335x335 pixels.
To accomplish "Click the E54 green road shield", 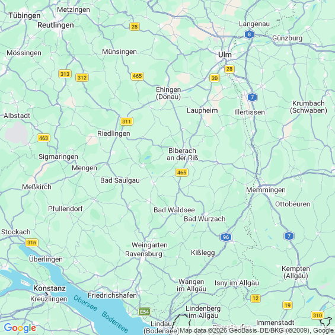I will pos(145,312).
